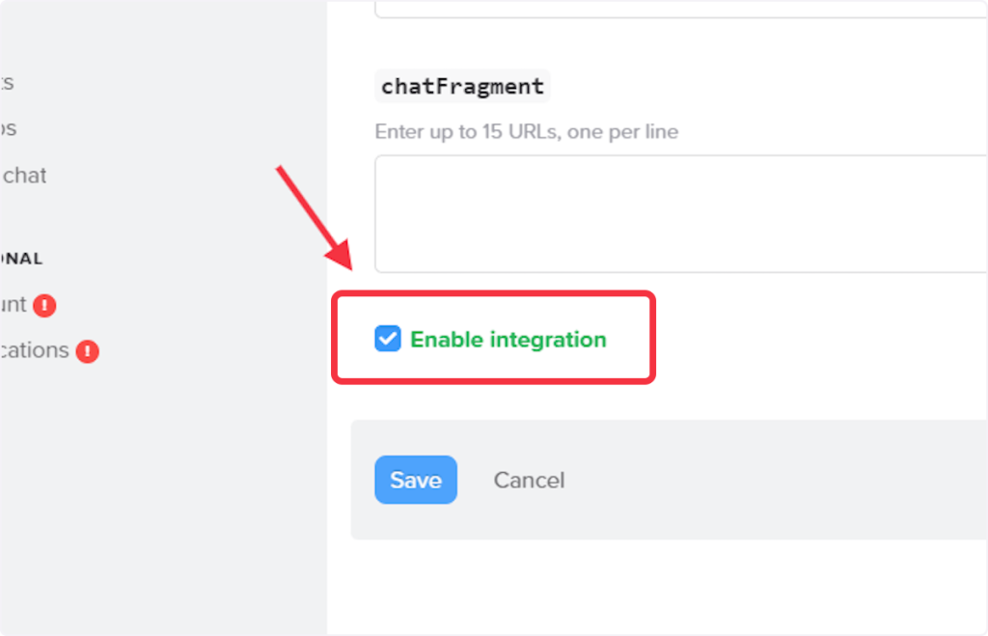Click the gray footer bar right of Cancel
The height and width of the screenshot is (636, 988).
772,481
